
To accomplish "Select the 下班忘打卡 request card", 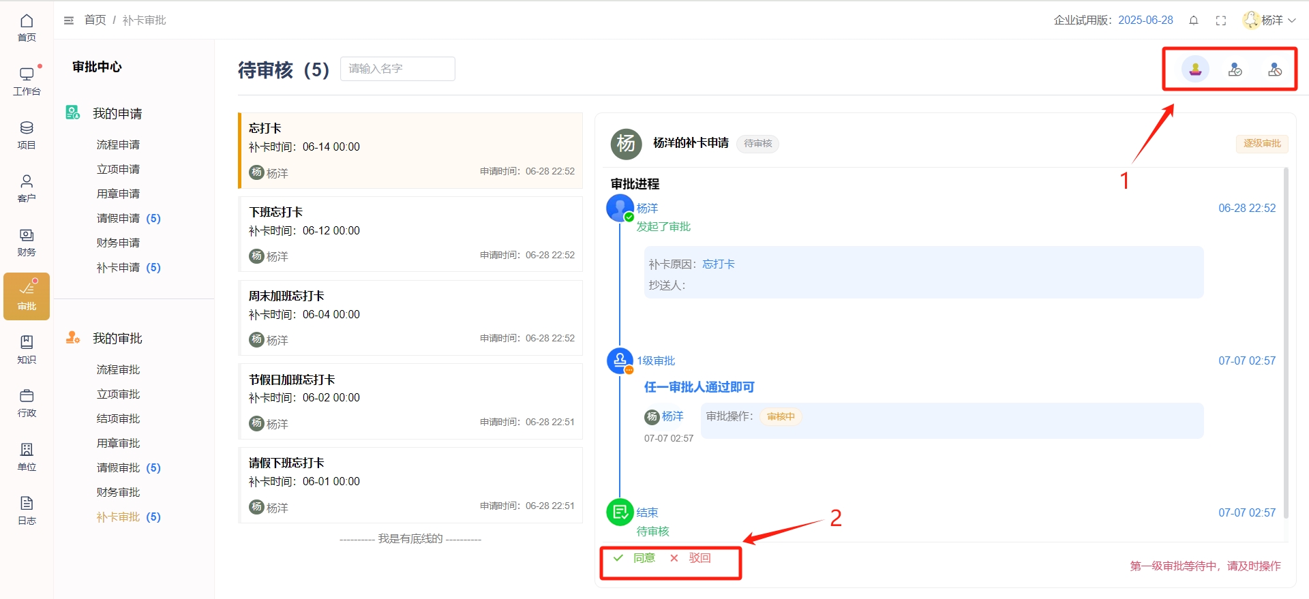I will tap(410, 234).
